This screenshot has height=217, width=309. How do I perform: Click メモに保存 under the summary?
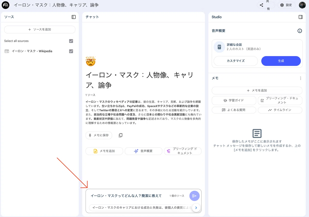click(x=99, y=135)
